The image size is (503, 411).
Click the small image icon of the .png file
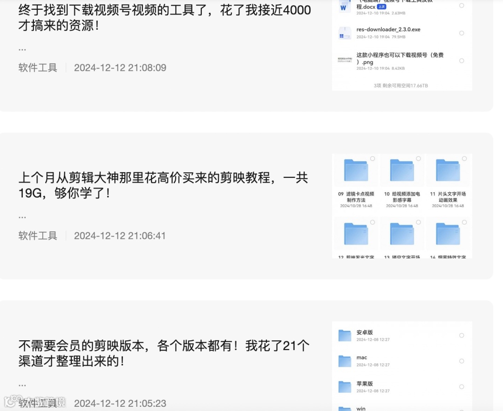pyautogui.click(x=345, y=60)
